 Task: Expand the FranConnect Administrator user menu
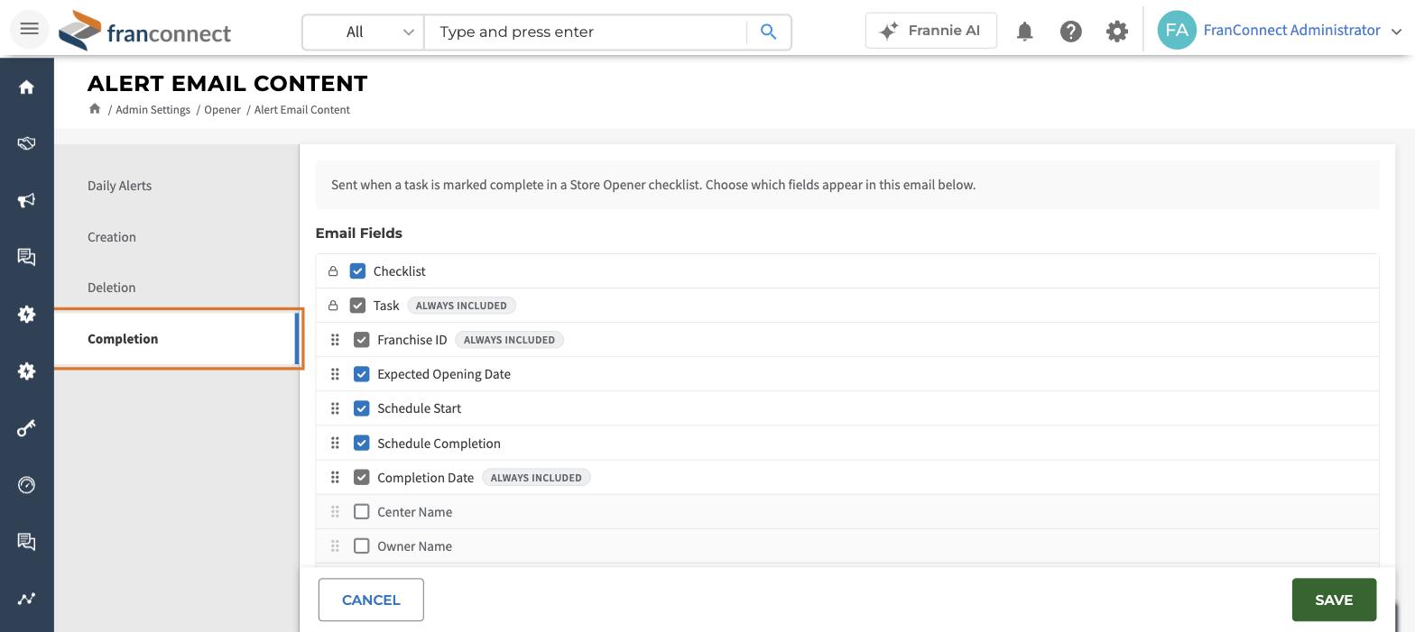point(1396,32)
